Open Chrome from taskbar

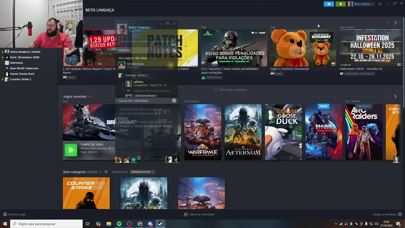[140, 224]
